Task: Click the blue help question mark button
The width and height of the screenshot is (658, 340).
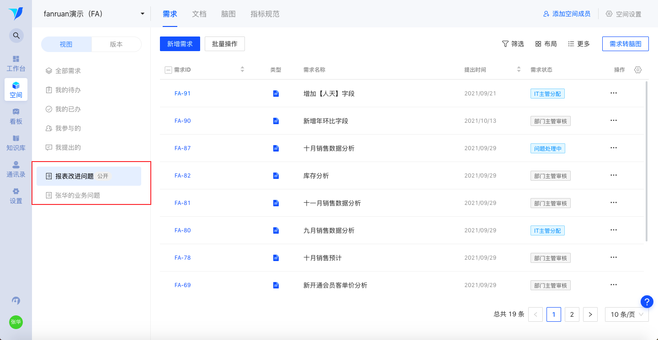Action: click(647, 302)
